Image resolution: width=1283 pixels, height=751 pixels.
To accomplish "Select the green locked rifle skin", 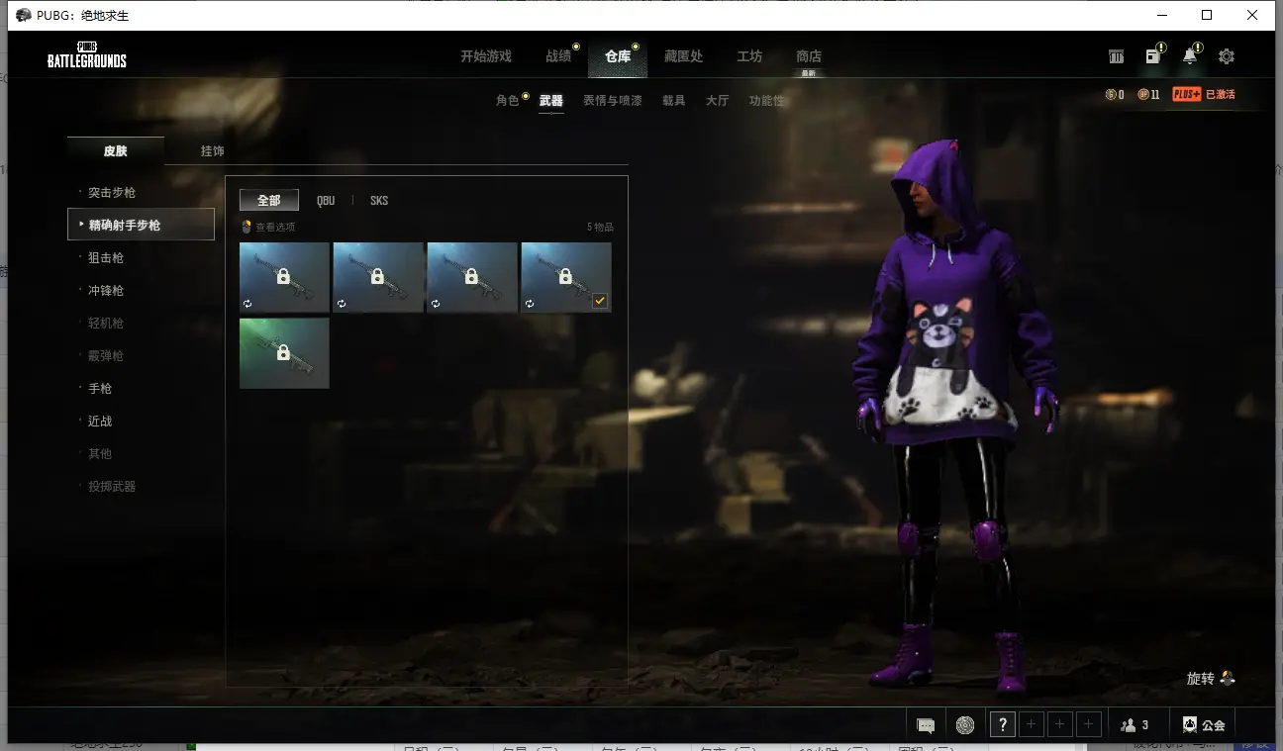I will coord(284,352).
